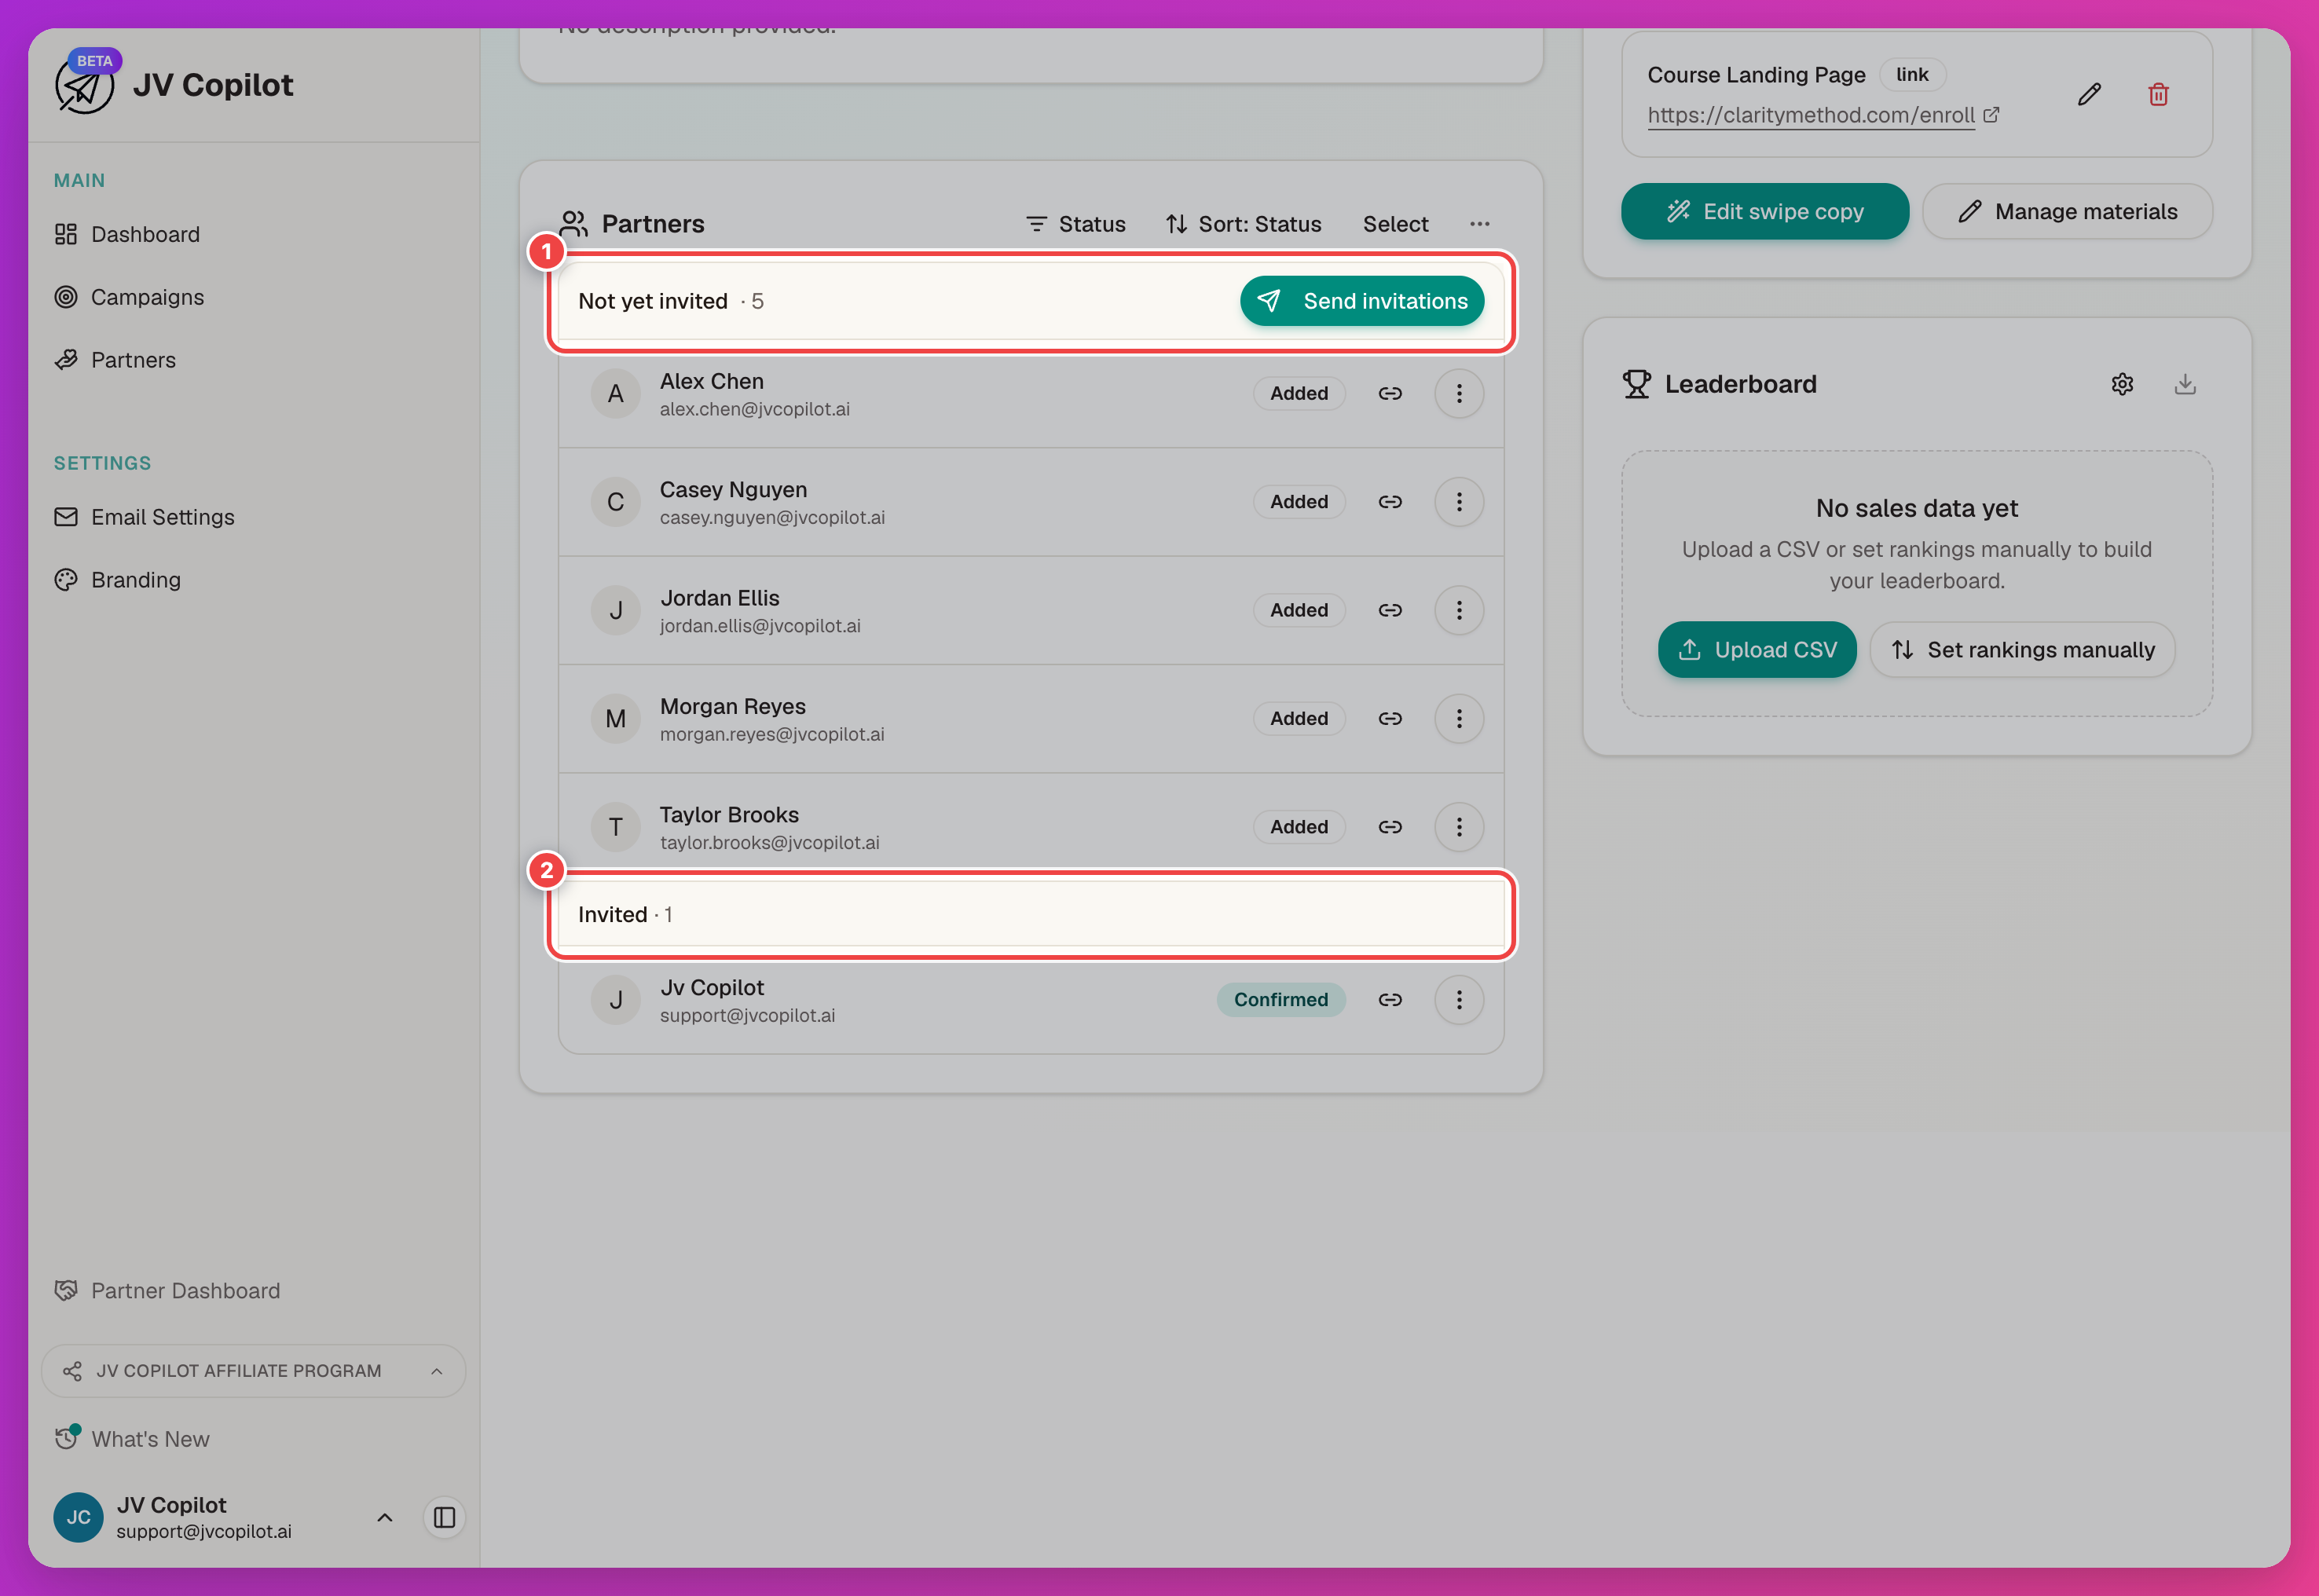The image size is (2319, 1596).
Task: Click the Invited group header
Action: coord(1031,914)
